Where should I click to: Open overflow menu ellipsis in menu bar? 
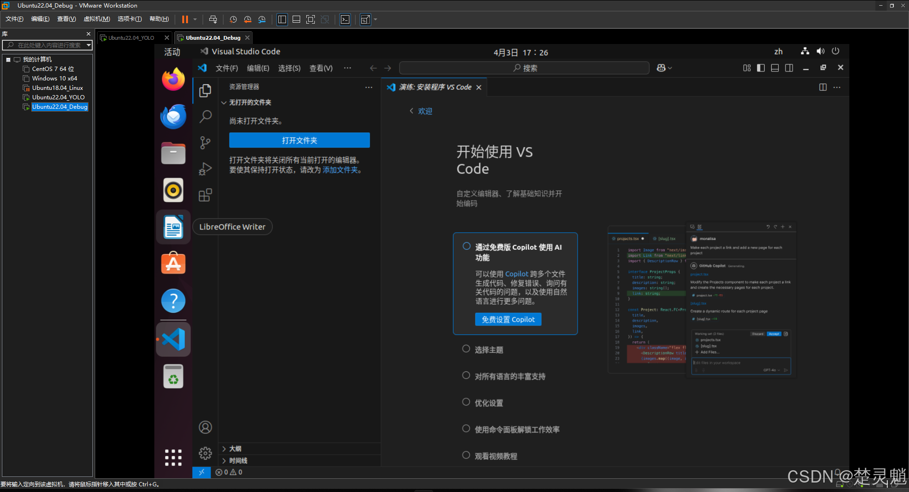pos(348,68)
